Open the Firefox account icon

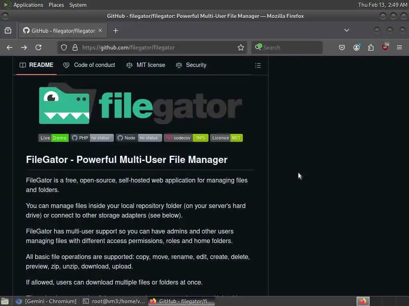[356, 47]
